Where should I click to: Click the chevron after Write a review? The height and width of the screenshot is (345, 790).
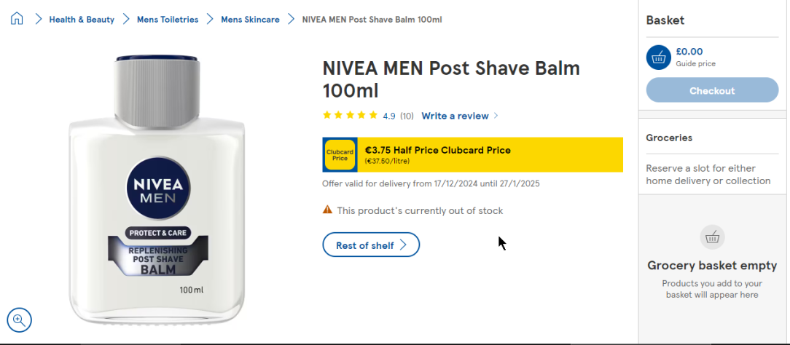click(496, 116)
